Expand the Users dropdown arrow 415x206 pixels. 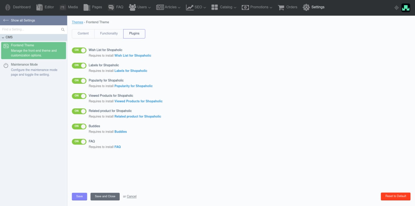click(x=149, y=7)
